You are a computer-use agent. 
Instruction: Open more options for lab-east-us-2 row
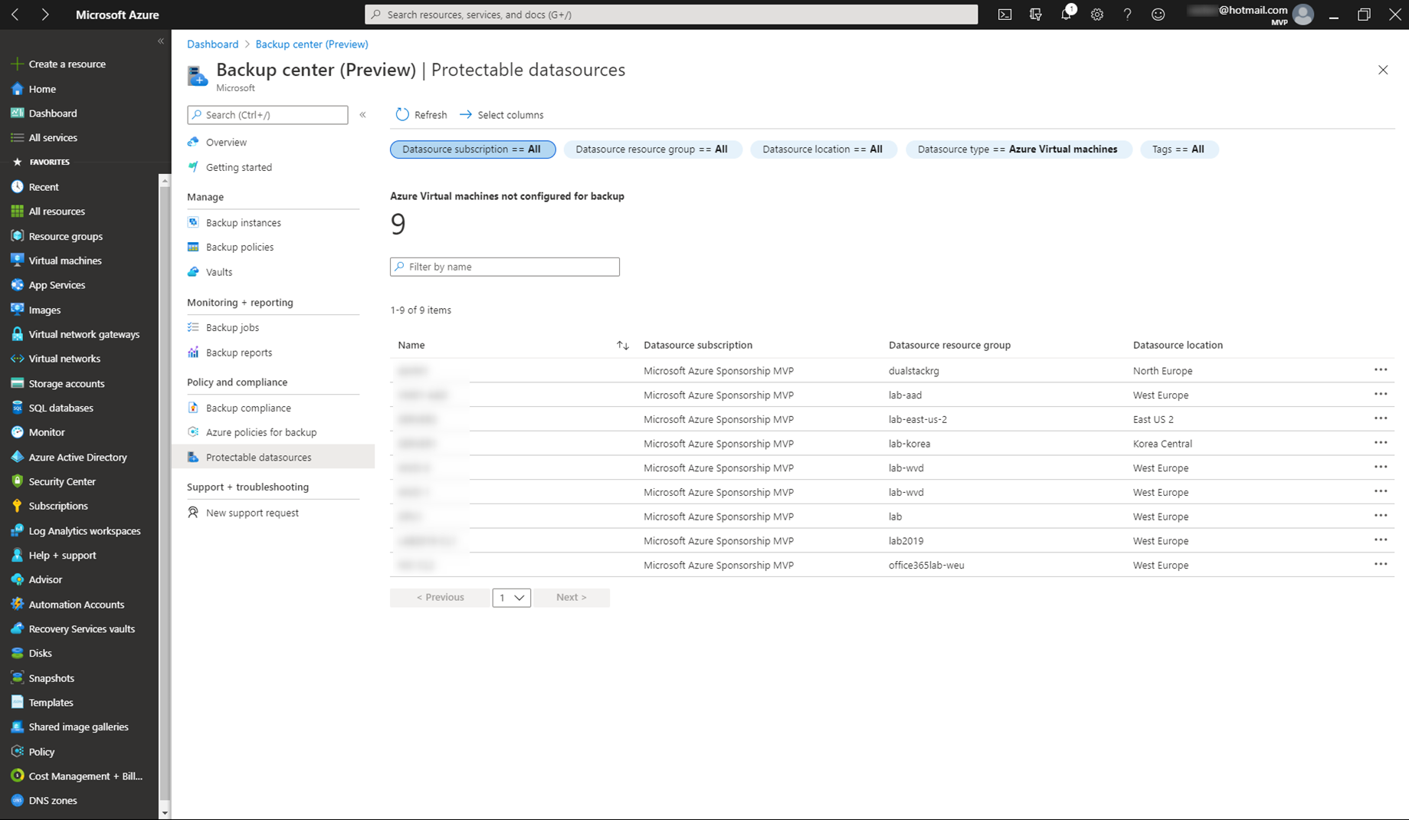click(1381, 419)
